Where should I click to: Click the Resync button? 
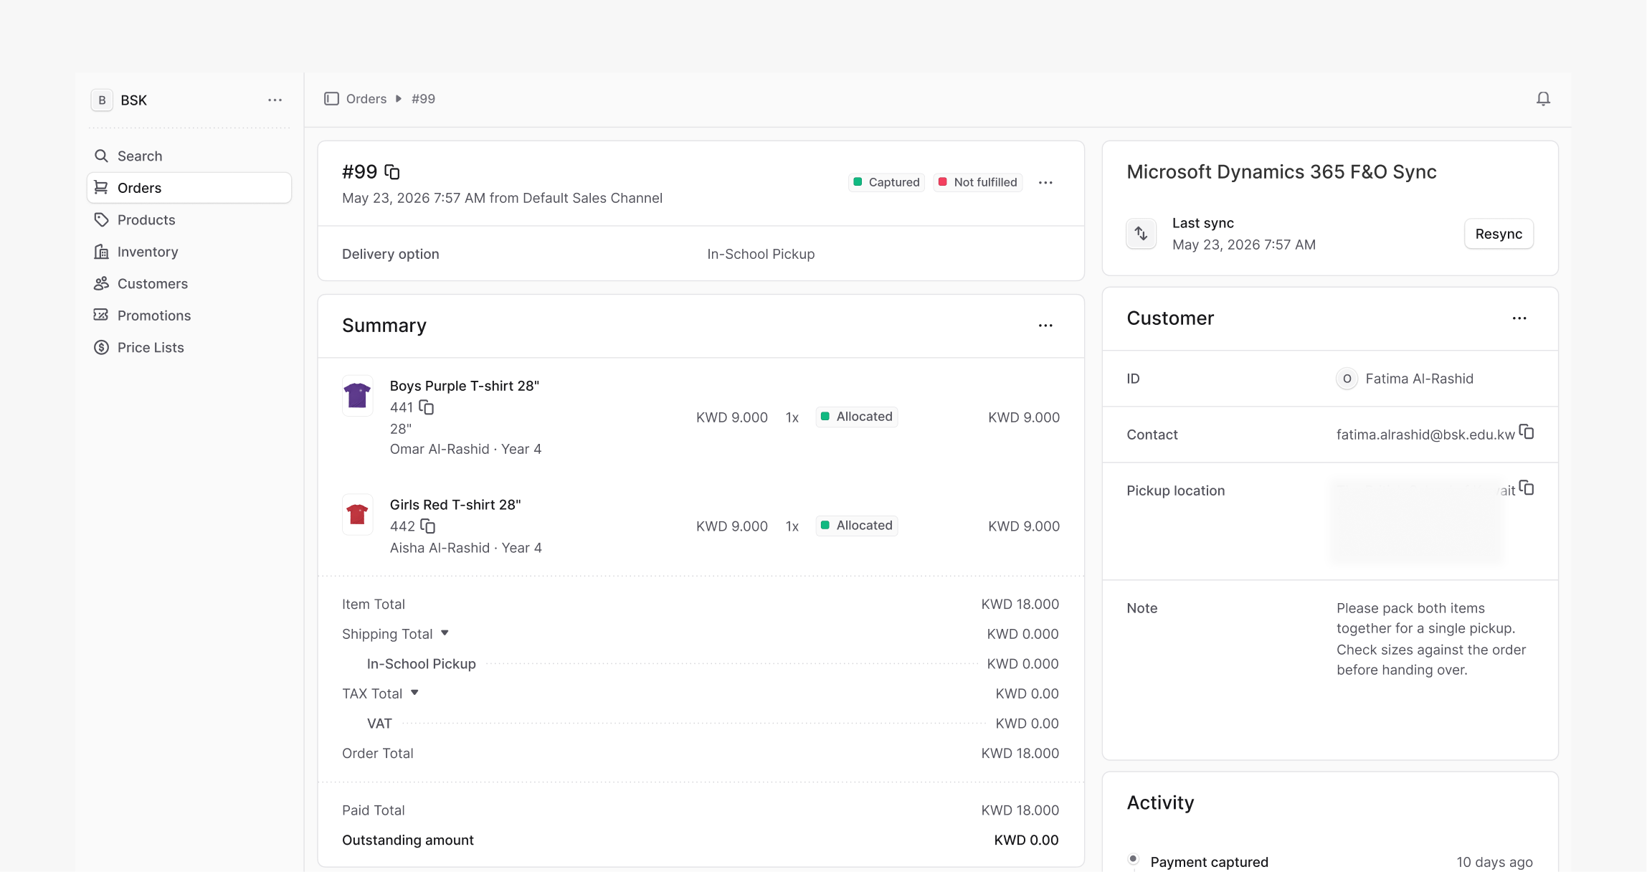click(1499, 234)
